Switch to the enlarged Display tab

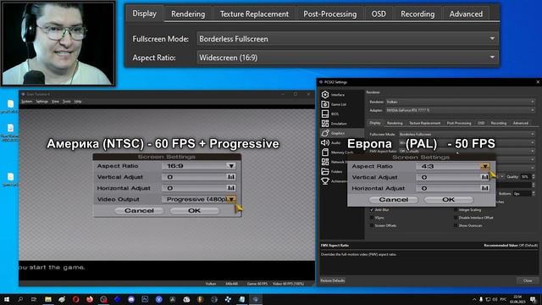(x=145, y=14)
